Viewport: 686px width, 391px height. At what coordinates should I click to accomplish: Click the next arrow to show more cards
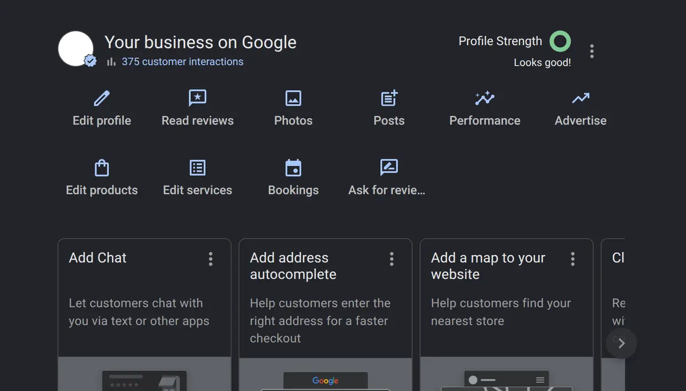621,343
